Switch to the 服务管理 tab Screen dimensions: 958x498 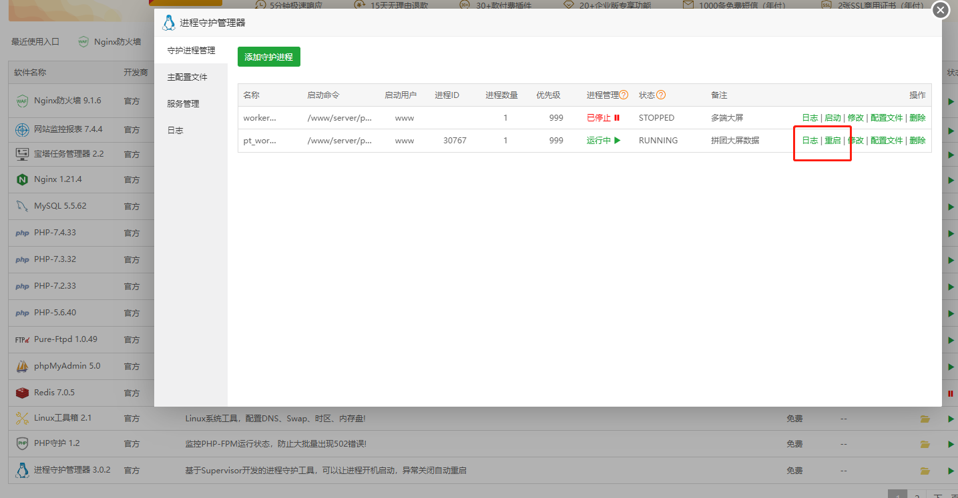[x=183, y=104]
